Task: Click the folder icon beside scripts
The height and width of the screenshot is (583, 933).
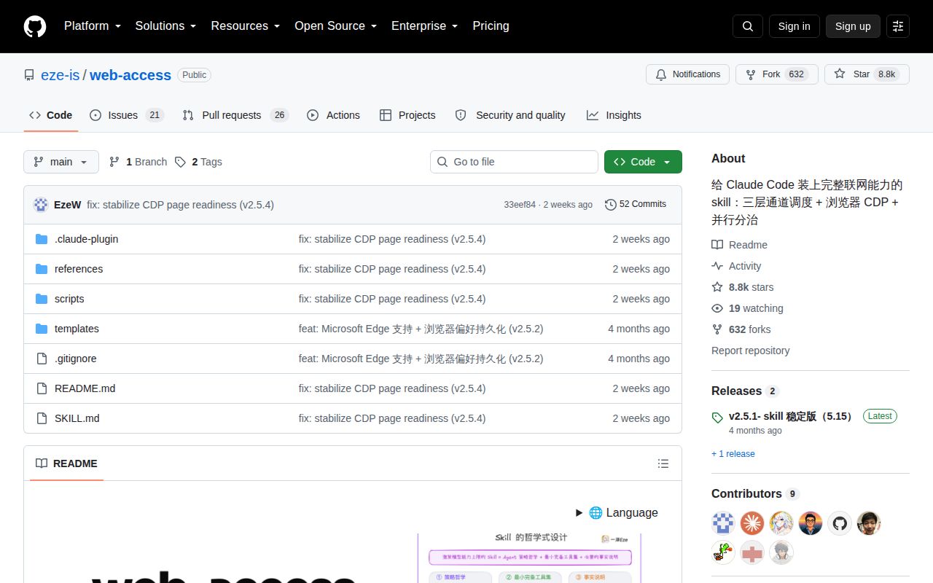Action: (42, 299)
